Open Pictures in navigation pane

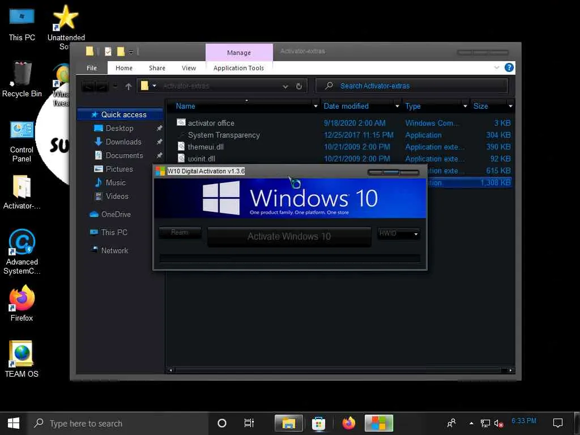point(119,169)
